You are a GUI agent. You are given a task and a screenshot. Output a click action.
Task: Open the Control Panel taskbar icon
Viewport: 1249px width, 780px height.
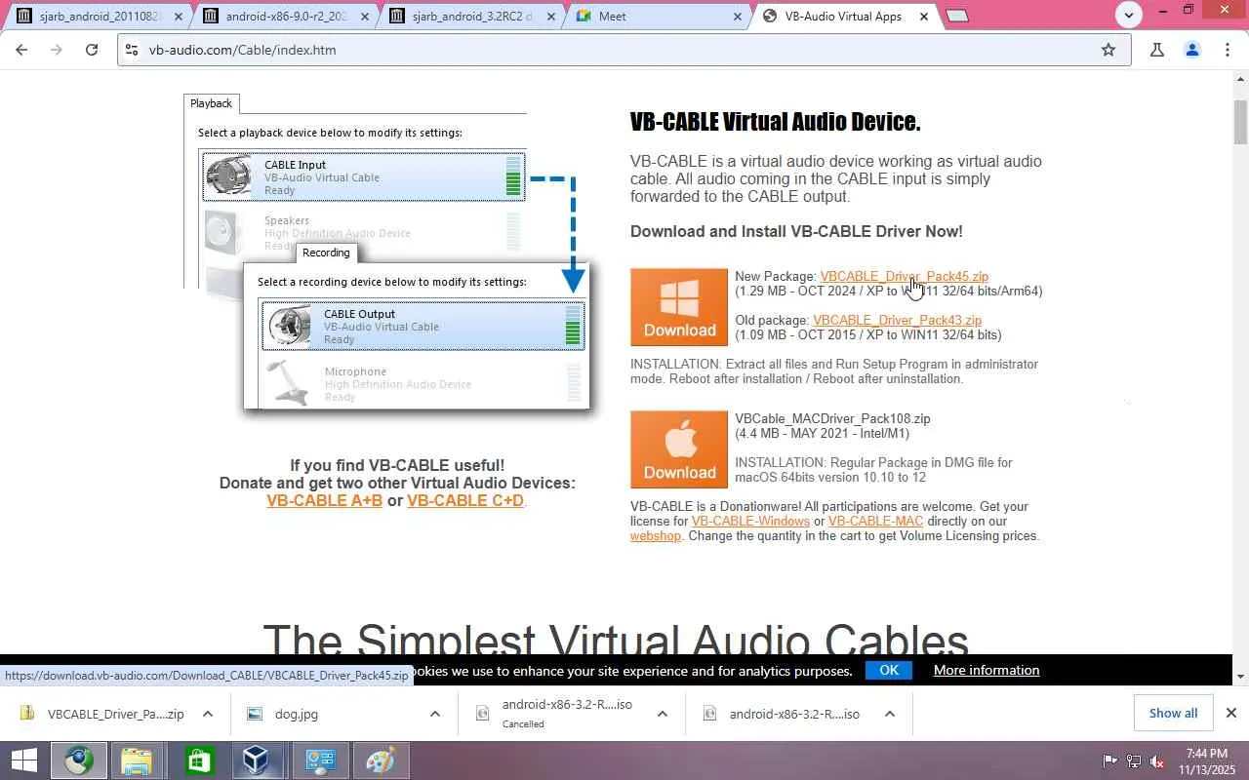click(319, 760)
